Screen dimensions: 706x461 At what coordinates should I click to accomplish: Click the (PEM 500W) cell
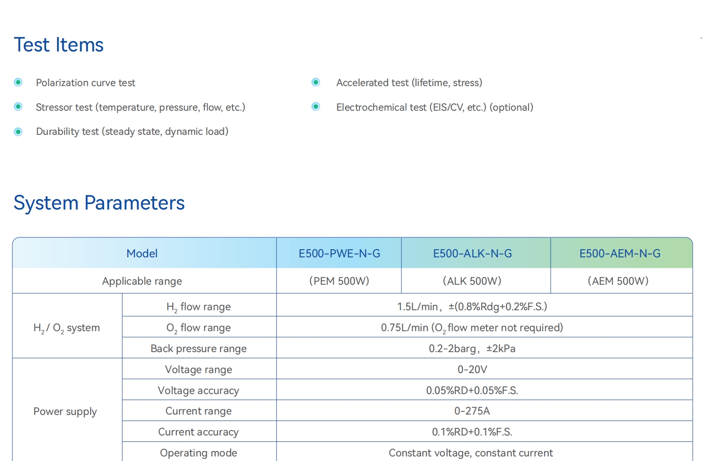click(x=339, y=281)
